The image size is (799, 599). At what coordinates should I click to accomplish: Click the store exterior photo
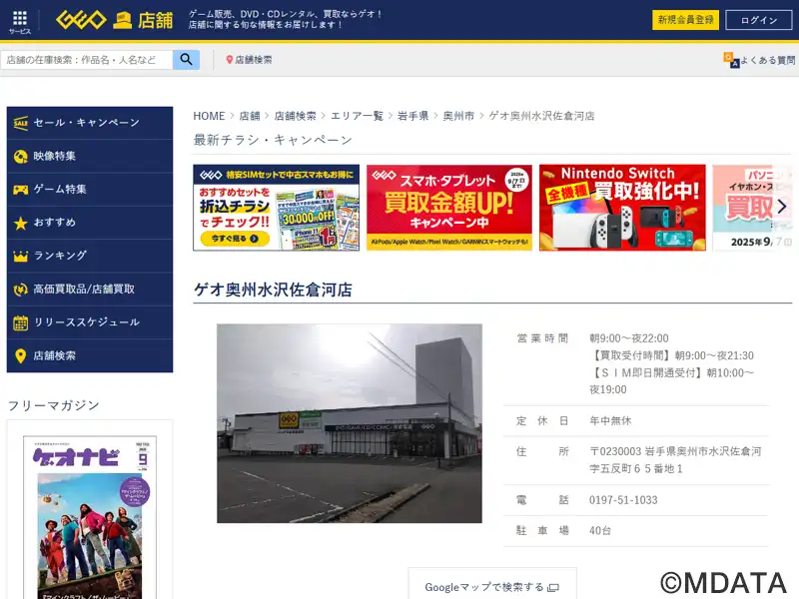pyautogui.click(x=350, y=423)
